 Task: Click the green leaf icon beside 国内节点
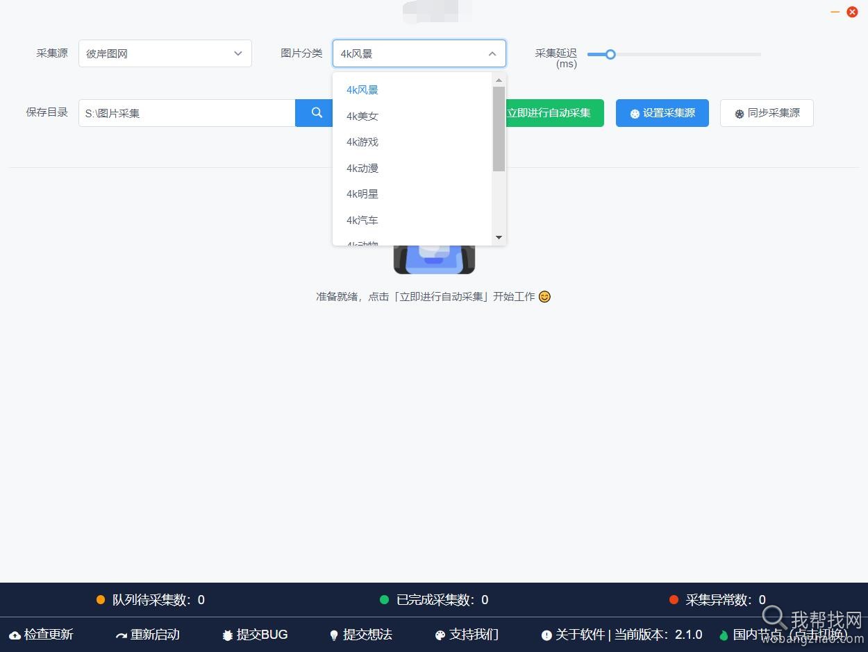(724, 635)
